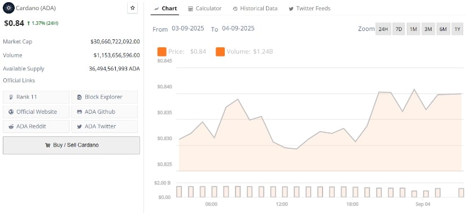Screen dimensions: 466x213
Task: Click the From date 03-09-2025 field
Action: pos(188,29)
